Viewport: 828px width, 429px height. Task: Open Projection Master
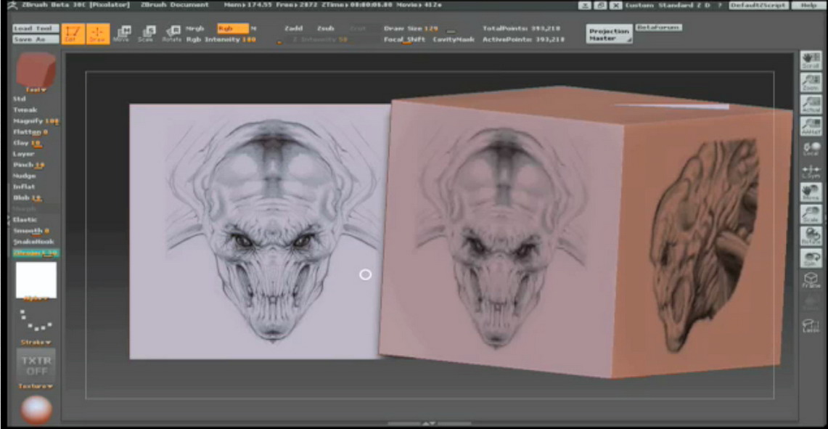[x=609, y=34]
